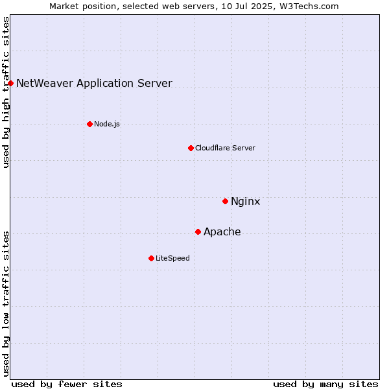Click the LiteSpeed red data point

(x=151, y=258)
